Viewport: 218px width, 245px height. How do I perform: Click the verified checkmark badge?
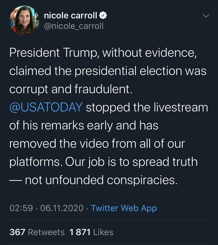(x=103, y=15)
